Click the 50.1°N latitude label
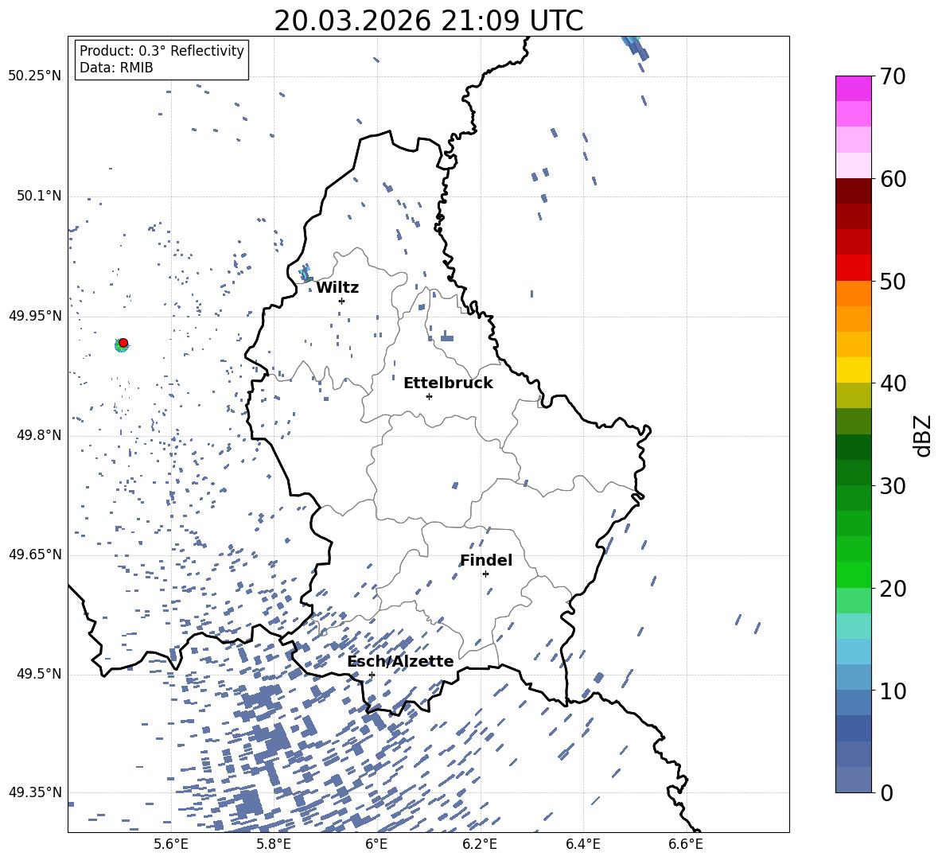Screen dimensions: 942x860 (x=38, y=197)
